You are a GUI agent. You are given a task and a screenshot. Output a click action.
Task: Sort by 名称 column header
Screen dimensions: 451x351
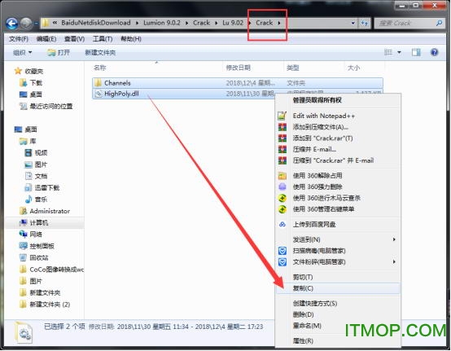(x=100, y=68)
